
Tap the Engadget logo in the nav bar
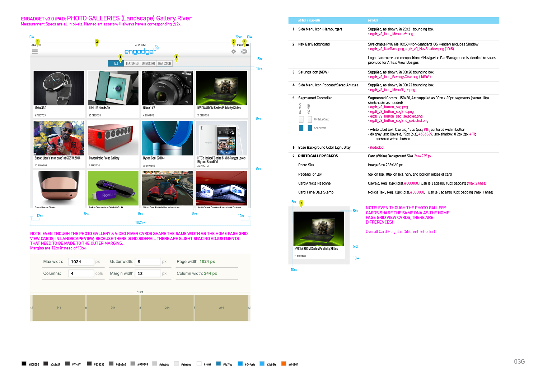(141, 51)
